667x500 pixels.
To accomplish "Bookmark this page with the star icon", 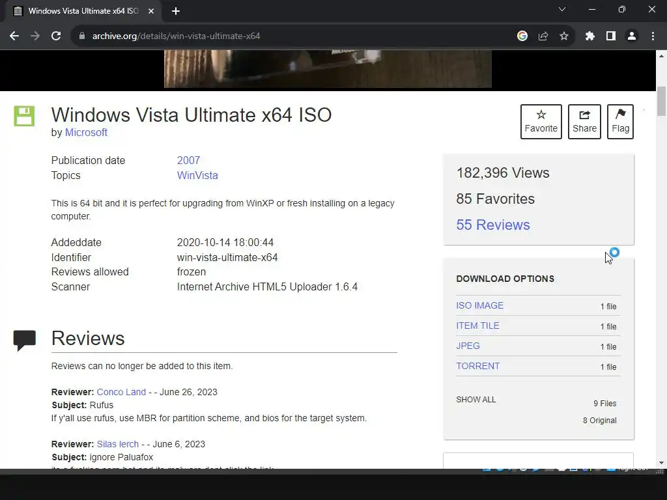I will 564,36.
